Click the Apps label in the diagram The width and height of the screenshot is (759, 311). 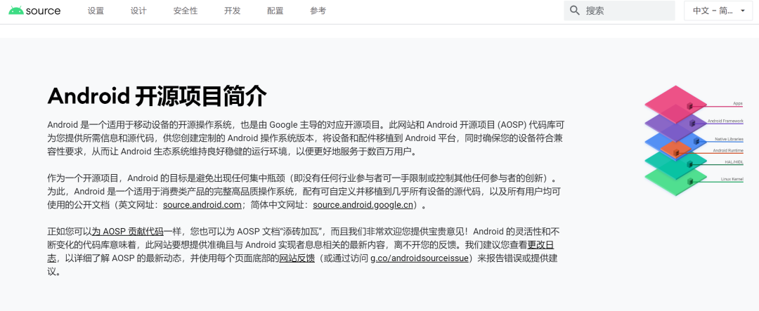[738, 103]
